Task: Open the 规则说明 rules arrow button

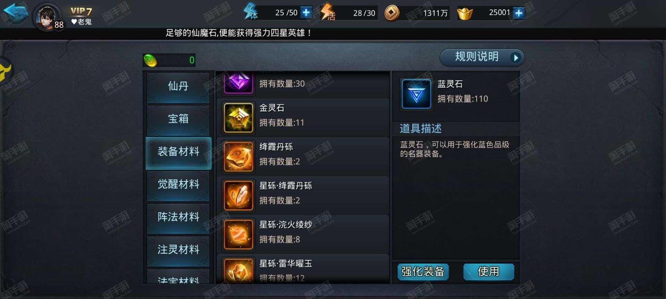Action: point(482,57)
